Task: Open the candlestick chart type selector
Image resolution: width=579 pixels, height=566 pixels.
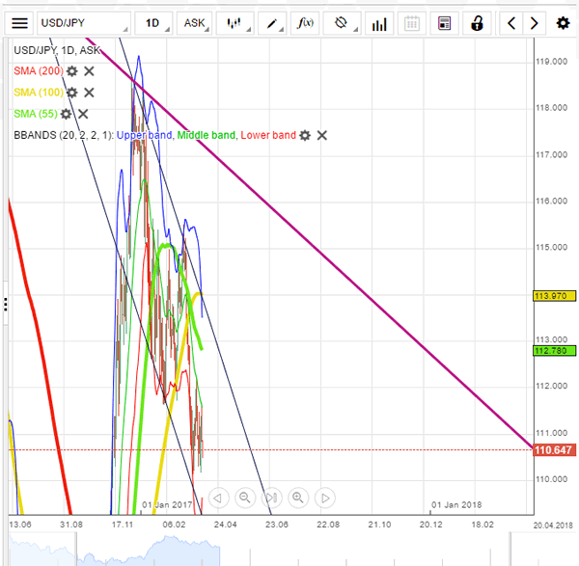Action: click(234, 22)
